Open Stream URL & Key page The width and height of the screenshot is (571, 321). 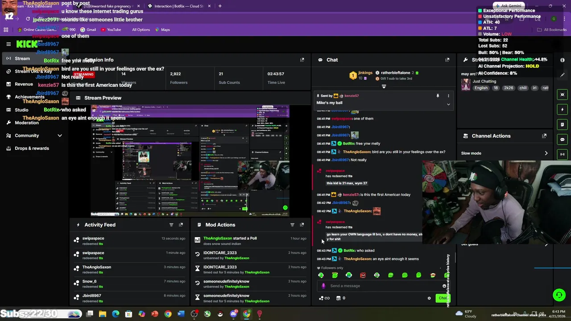pyautogui.click(x=33, y=71)
